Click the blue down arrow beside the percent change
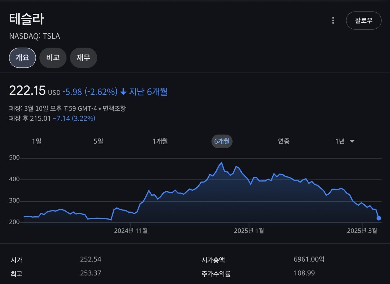 coord(123,92)
